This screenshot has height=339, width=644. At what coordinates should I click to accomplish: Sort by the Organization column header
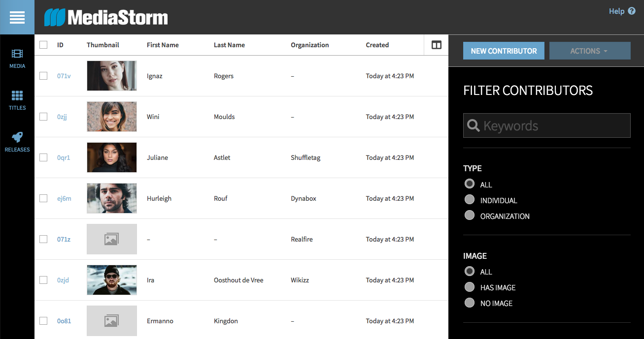[x=310, y=45]
